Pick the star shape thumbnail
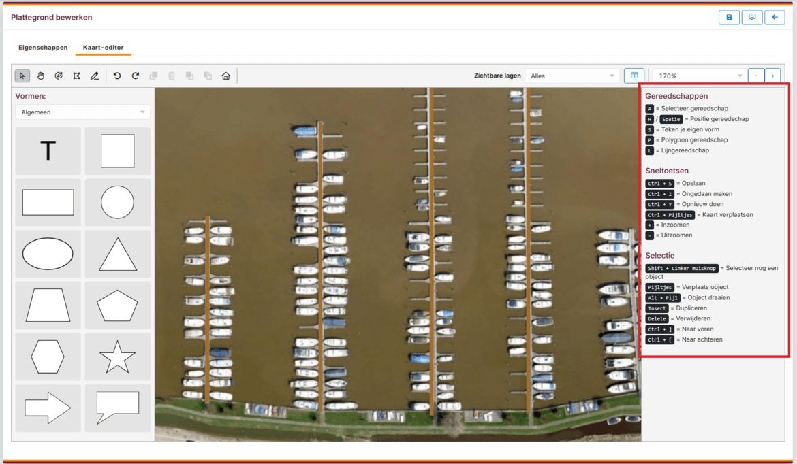This screenshot has width=797, height=464. 117,357
